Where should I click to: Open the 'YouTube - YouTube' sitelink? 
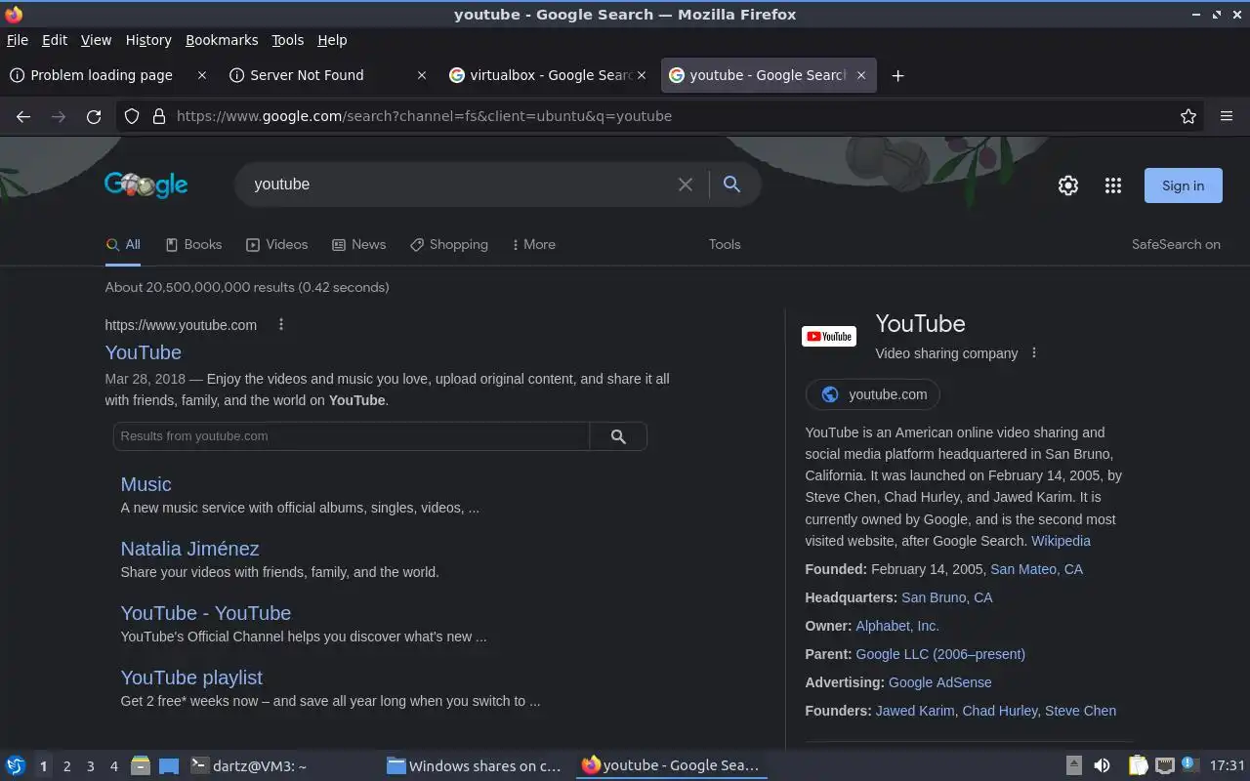click(205, 613)
